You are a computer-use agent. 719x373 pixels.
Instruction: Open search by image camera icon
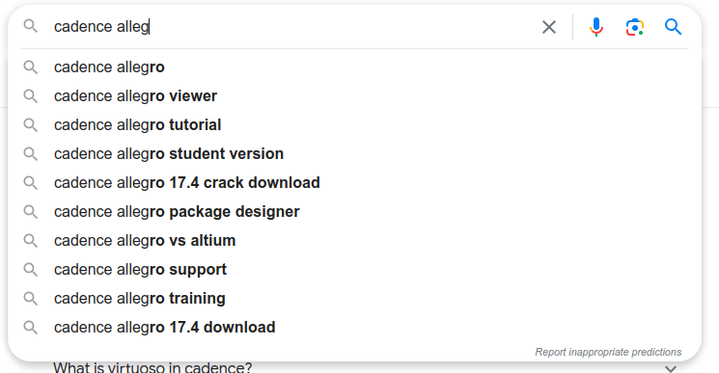pyautogui.click(x=635, y=27)
